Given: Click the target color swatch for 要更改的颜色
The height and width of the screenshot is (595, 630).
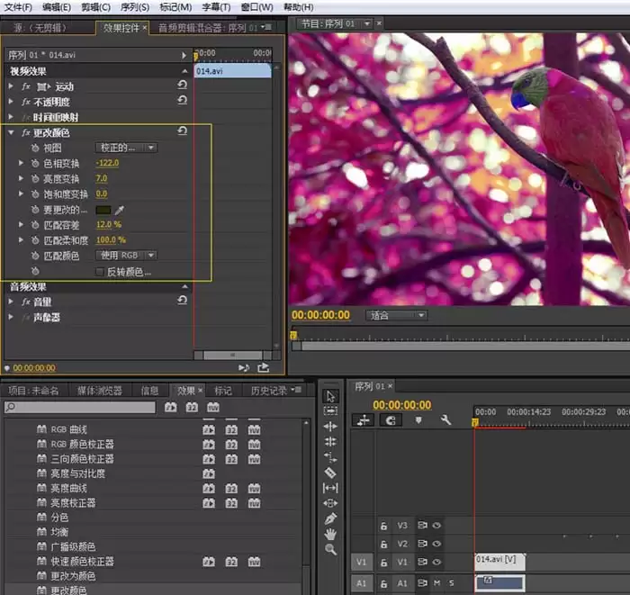Looking at the screenshot, I should 103,209.
